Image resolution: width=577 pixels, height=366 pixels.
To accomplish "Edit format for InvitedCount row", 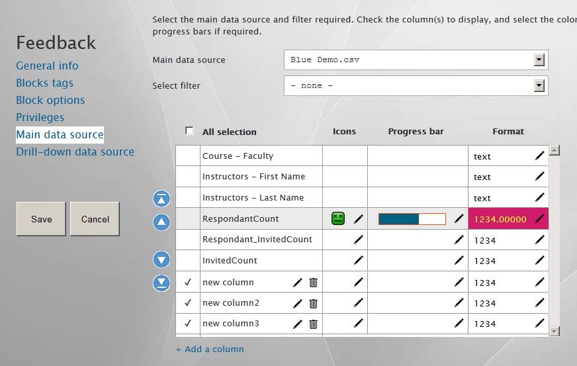I will pyautogui.click(x=539, y=260).
